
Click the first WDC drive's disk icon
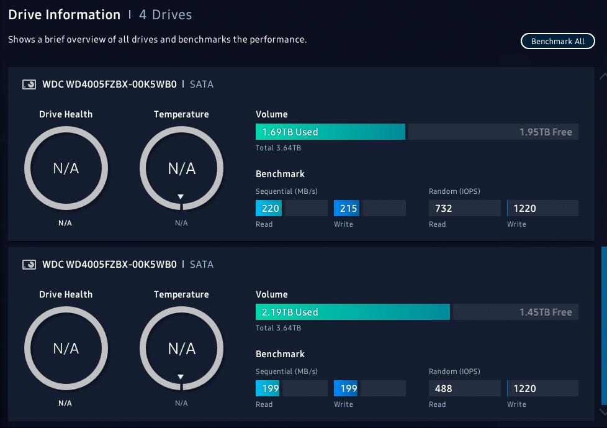pyautogui.click(x=29, y=84)
